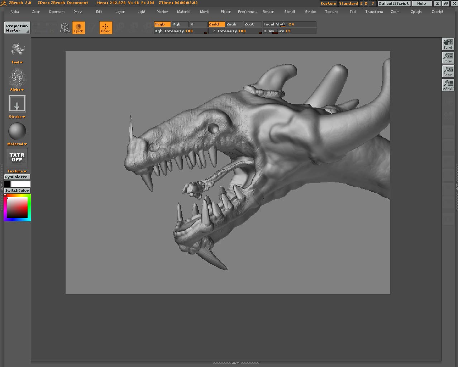Click the SwitchColor button

tap(17, 190)
